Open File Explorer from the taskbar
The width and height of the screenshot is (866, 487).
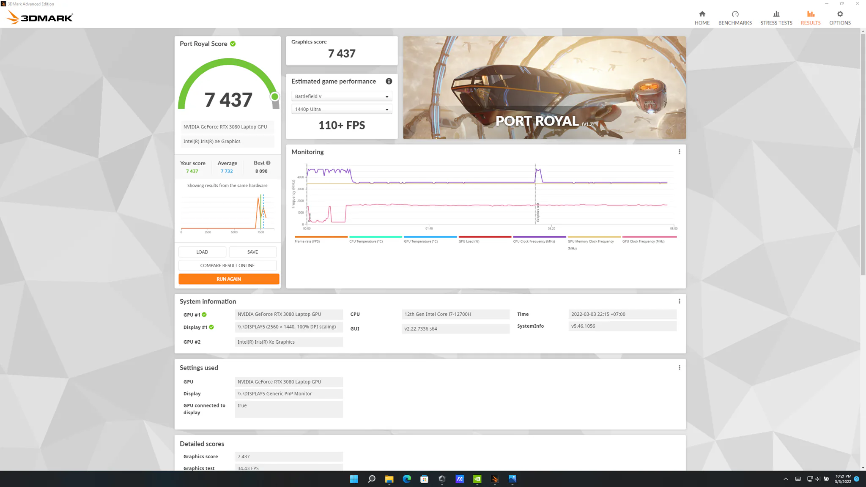click(389, 479)
